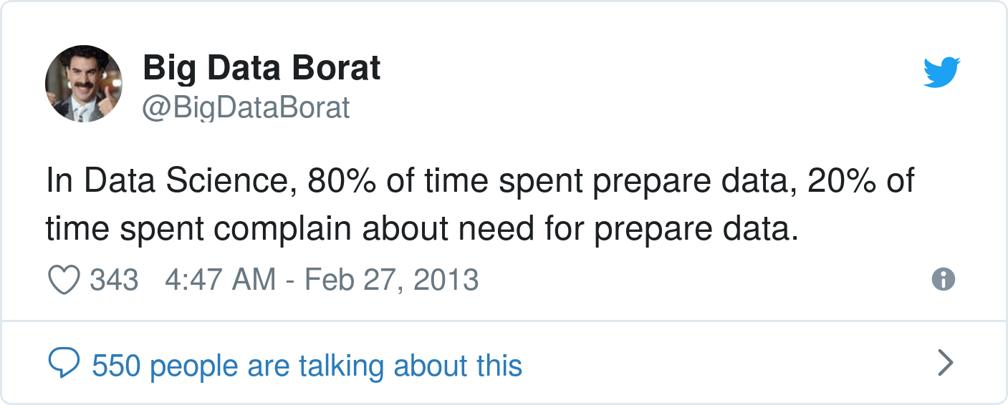Viewport: 1008px width, 405px height.
Task: Open the @BigDataBorat handle link
Action: point(246,107)
